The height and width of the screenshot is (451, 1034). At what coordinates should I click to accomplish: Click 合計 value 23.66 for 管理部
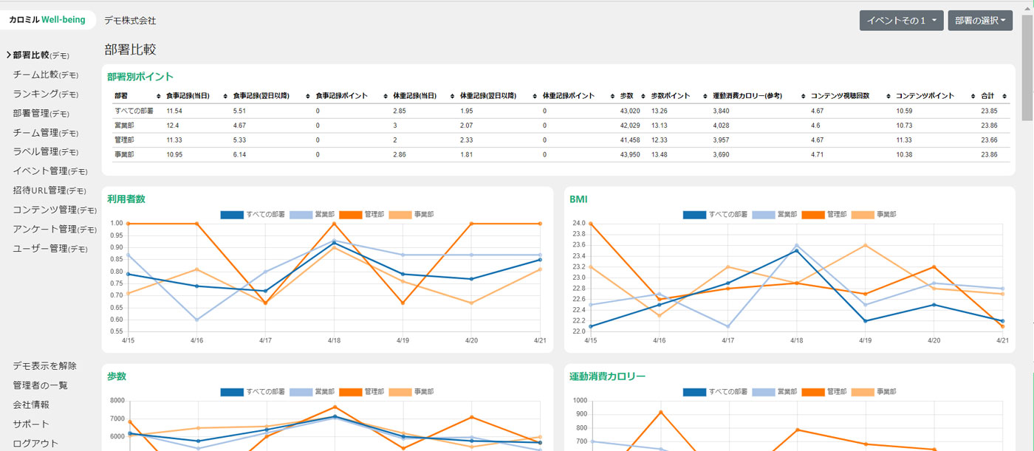990,140
